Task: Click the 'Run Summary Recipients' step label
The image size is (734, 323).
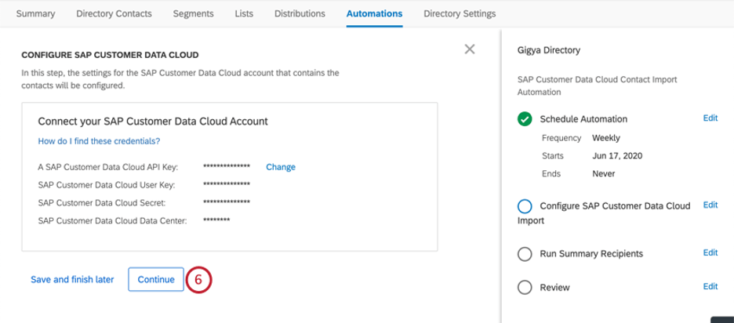Action: (x=591, y=254)
